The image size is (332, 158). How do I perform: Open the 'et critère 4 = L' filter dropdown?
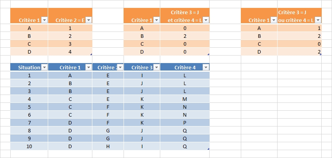pyautogui.click(x=206, y=20)
